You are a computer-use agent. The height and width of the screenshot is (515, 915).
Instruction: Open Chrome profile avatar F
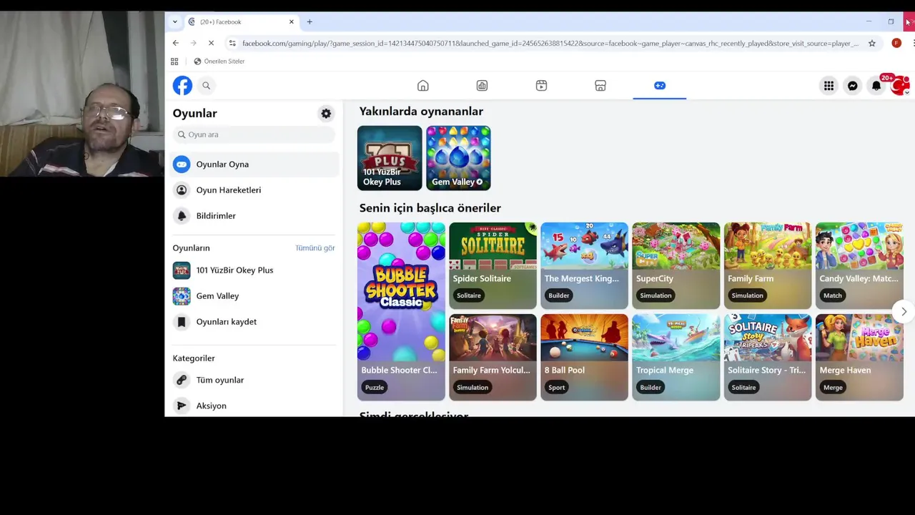896,43
